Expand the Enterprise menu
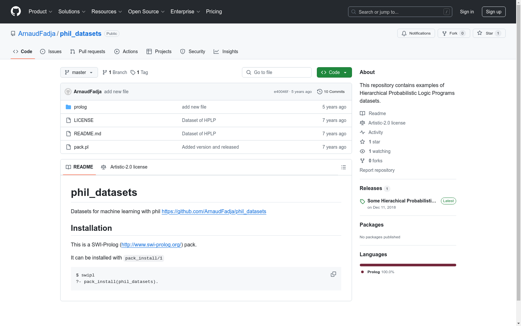The height and width of the screenshot is (326, 521). pyautogui.click(x=185, y=12)
